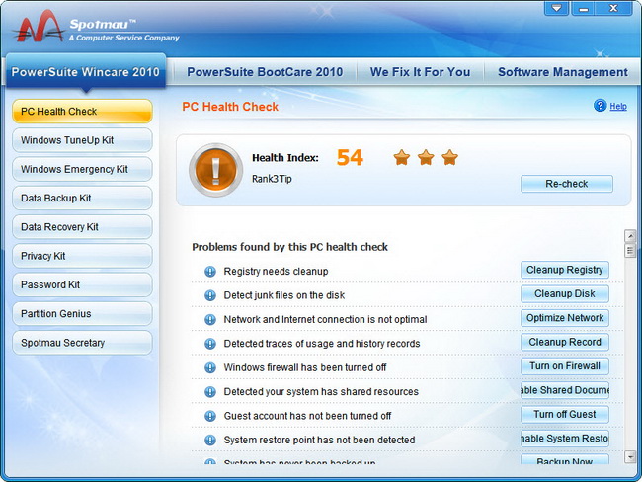The image size is (642, 482).
Task: Open the Software Management tab
Action: 562,72
